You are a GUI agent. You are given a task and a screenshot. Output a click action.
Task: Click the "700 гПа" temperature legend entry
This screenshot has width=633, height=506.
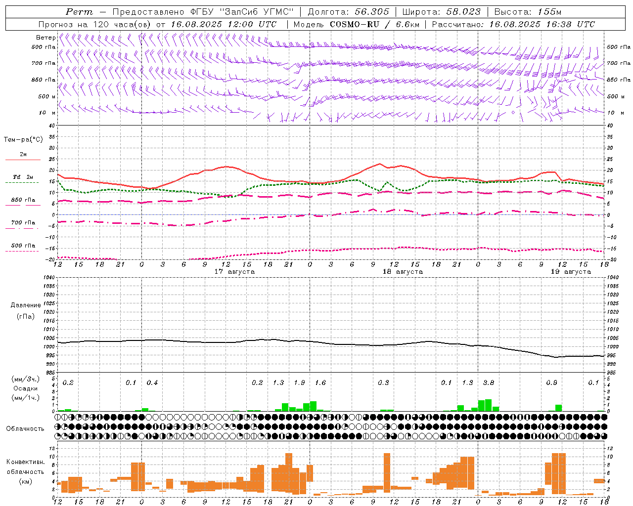point(23,222)
